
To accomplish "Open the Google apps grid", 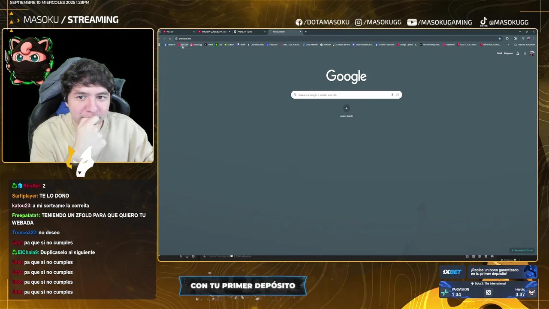I will [525, 53].
